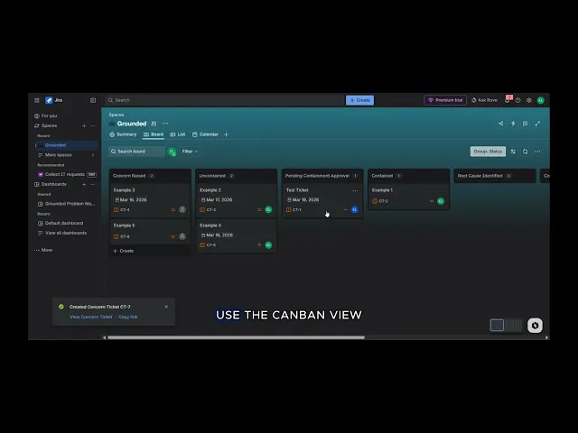
Task: Click Create under Concern Raised column
Action: (x=124, y=251)
